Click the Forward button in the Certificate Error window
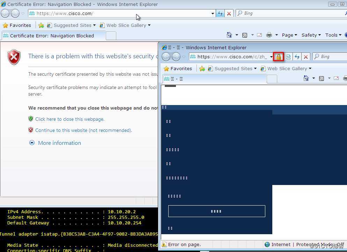This screenshot has width=347, height=252. [x=15, y=13]
